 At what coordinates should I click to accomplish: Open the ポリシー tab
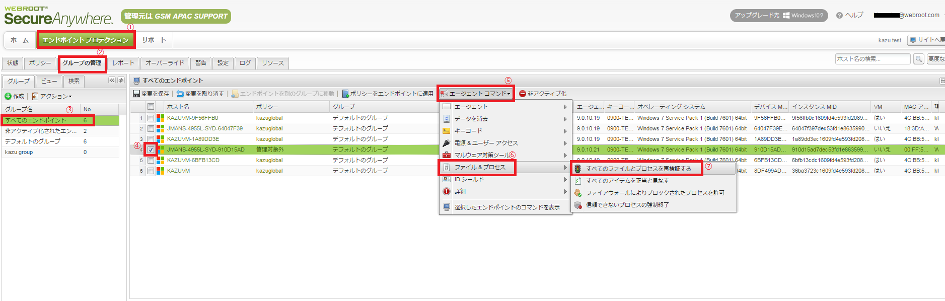point(40,63)
